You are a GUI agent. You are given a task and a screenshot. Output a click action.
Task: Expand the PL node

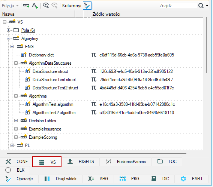click(12, 145)
